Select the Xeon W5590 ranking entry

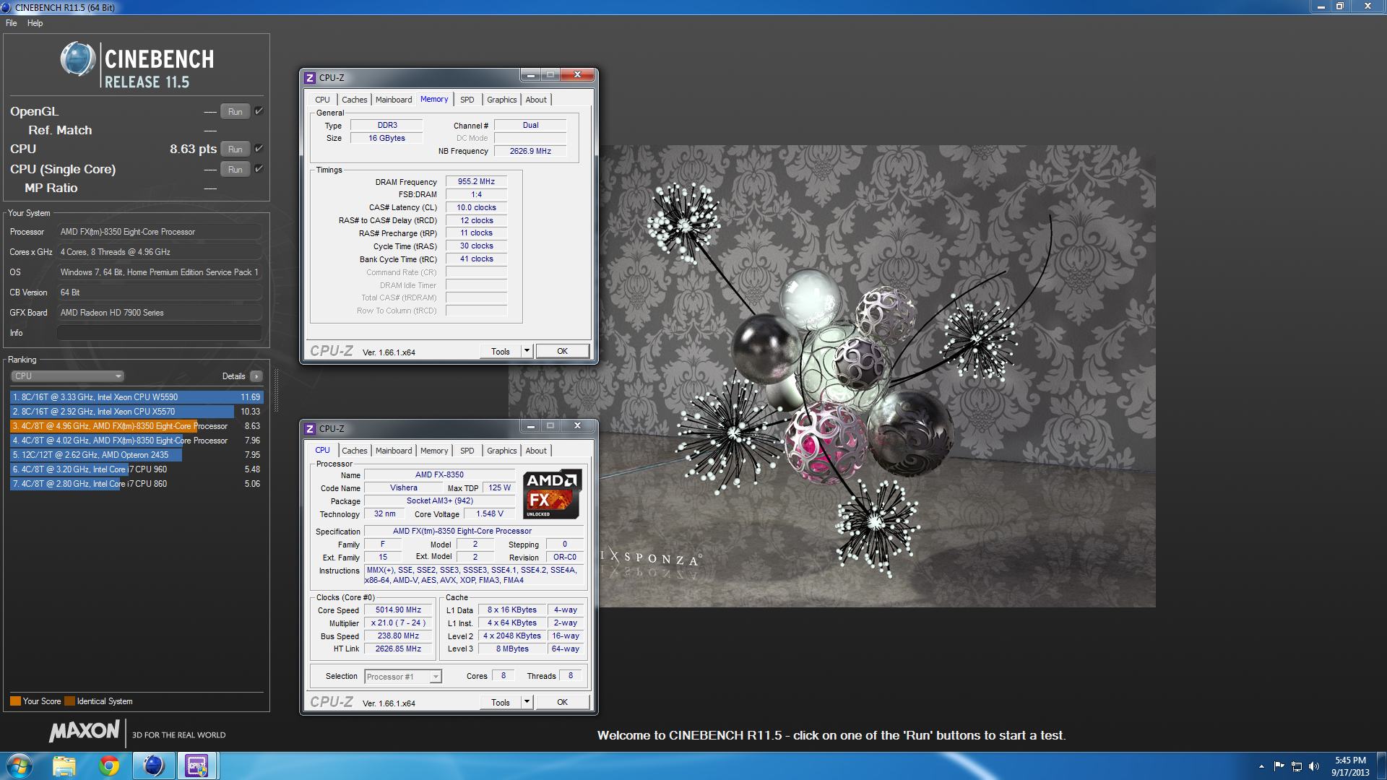pyautogui.click(x=137, y=397)
